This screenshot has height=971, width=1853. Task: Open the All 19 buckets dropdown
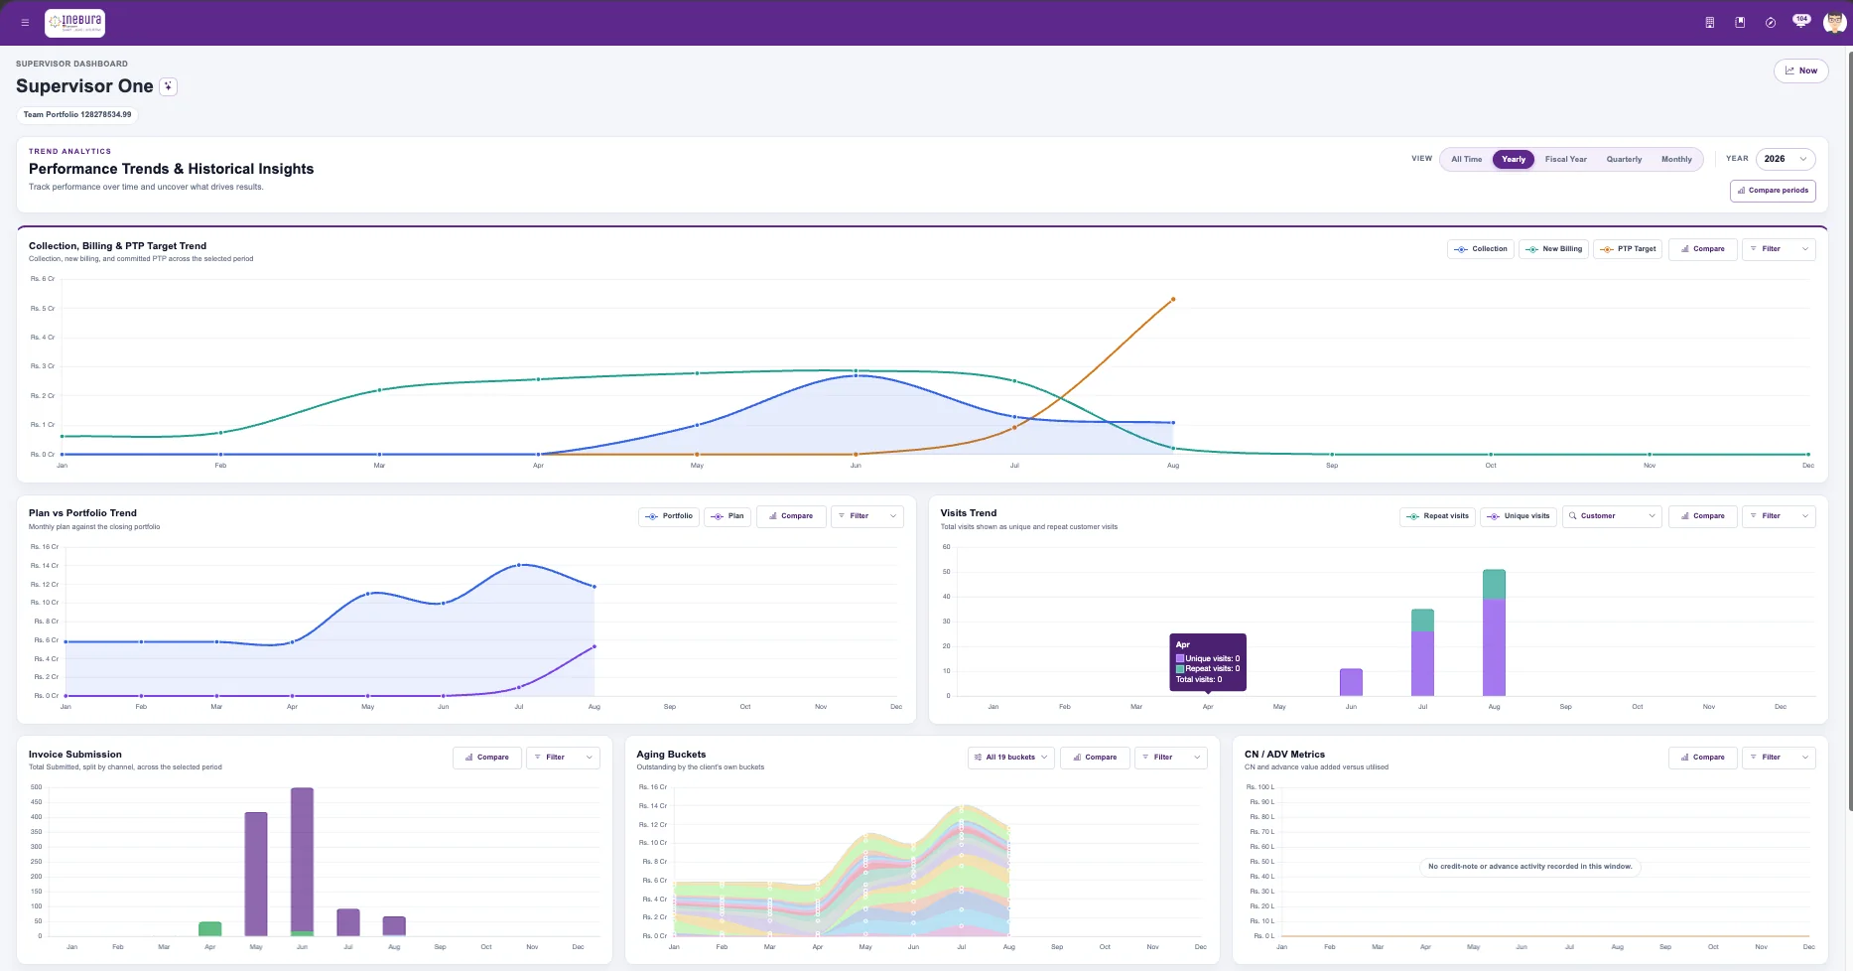click(1010, 758)
